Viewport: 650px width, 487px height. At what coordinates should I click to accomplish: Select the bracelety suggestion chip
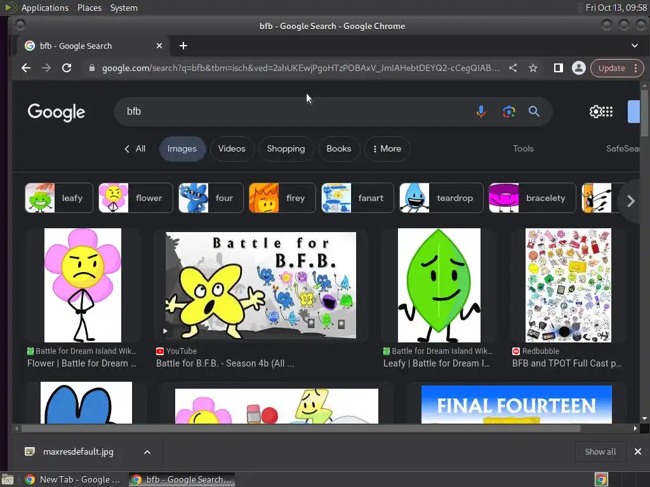(533, 198)
